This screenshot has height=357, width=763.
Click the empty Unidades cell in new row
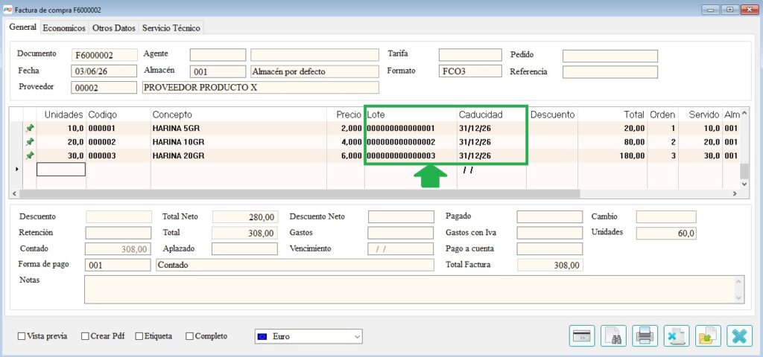click(61, 169)
